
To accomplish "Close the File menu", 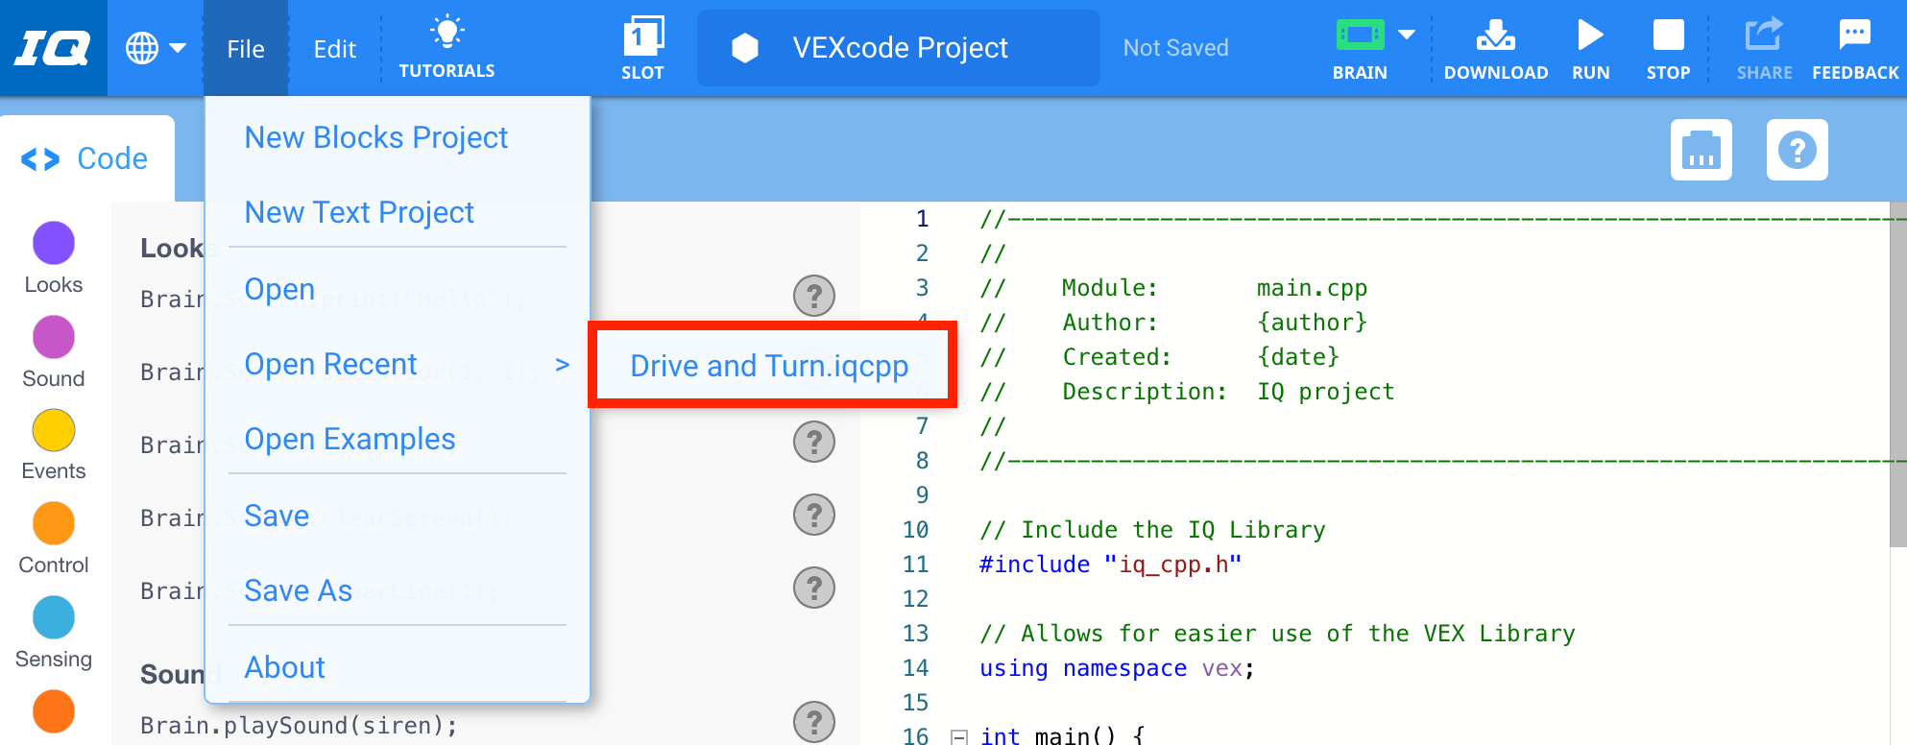I will point(246,48).
